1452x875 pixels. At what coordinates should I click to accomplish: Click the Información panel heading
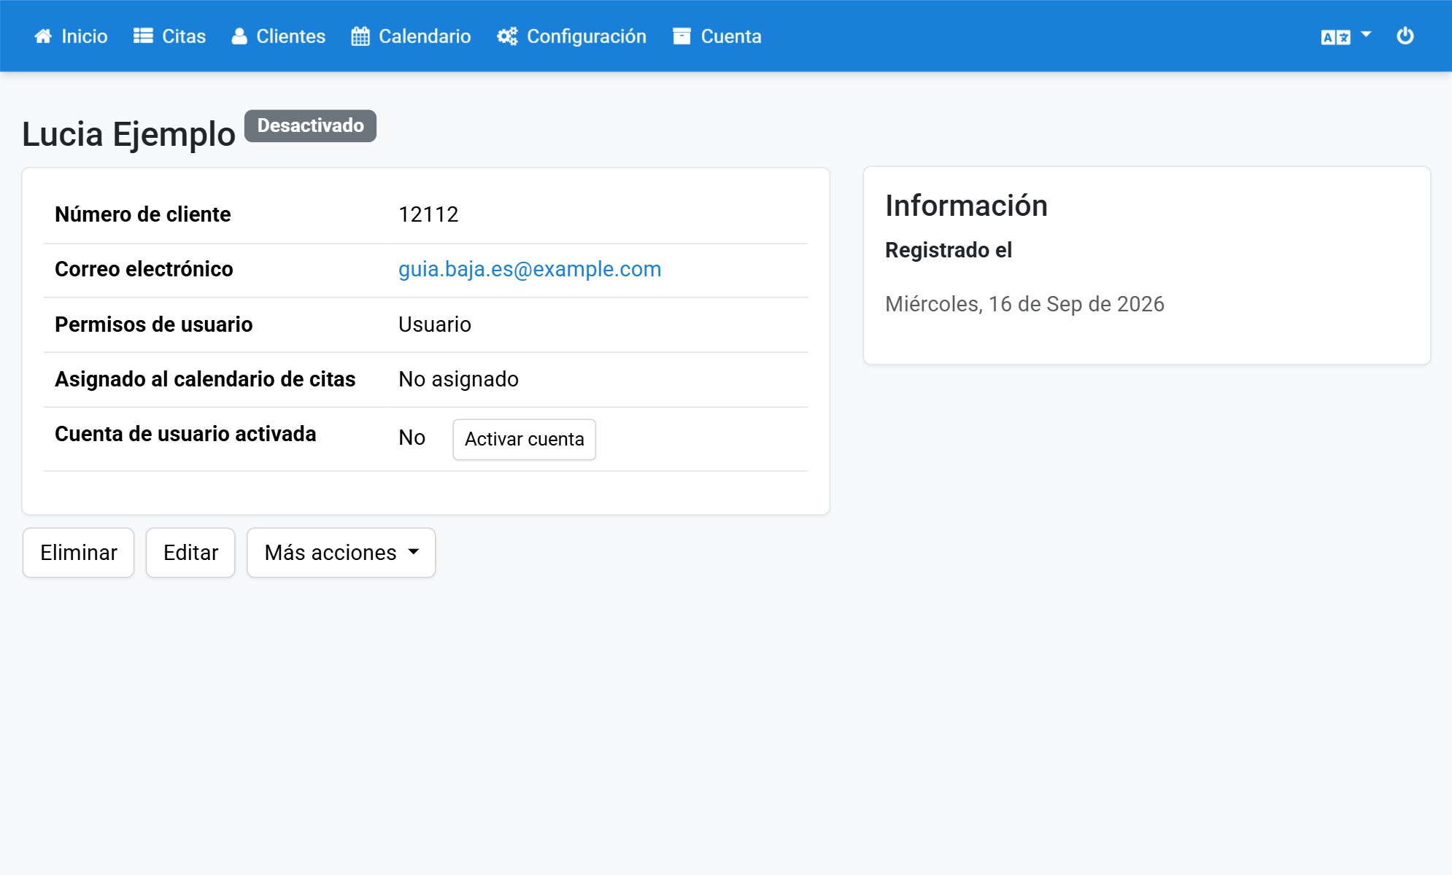pyautogui.click(x=966, y=206)
